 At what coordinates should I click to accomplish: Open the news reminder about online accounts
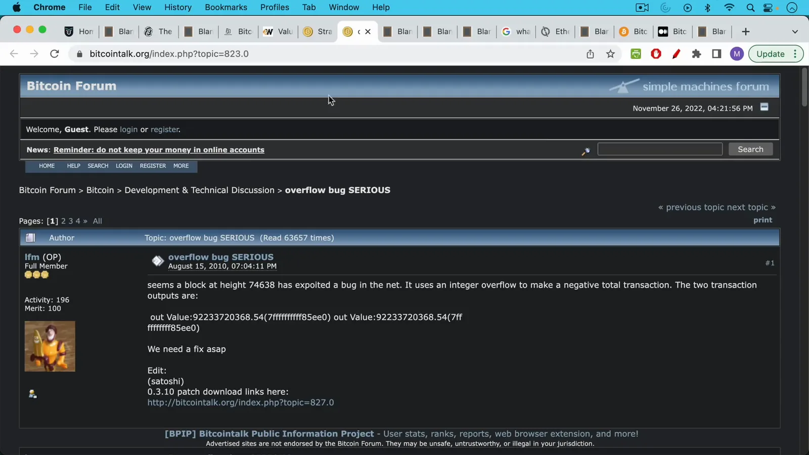pos(159,150)
